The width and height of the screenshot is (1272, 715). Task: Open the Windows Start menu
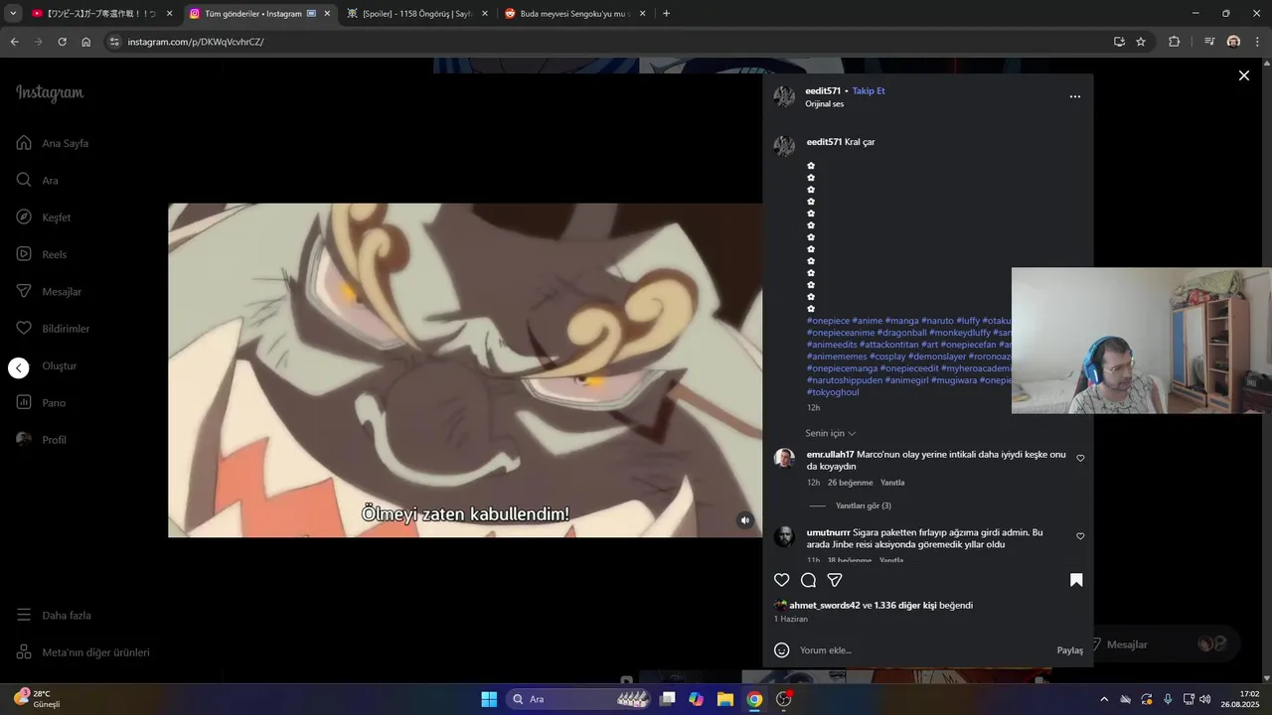coord(489,699)
